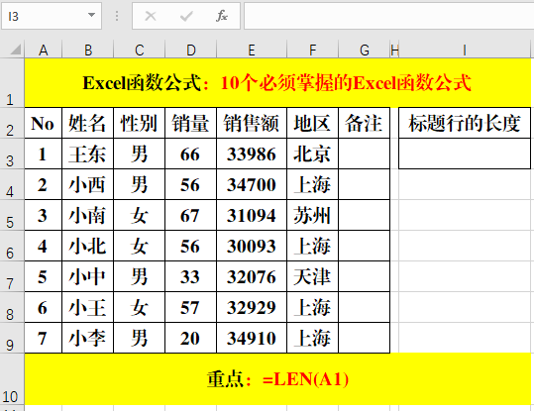Select row 3 header
Image resolution: width=534 pixels, height=411 pixels.
12,154
